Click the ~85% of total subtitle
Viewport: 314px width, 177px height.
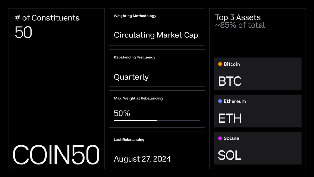point(240,25)
